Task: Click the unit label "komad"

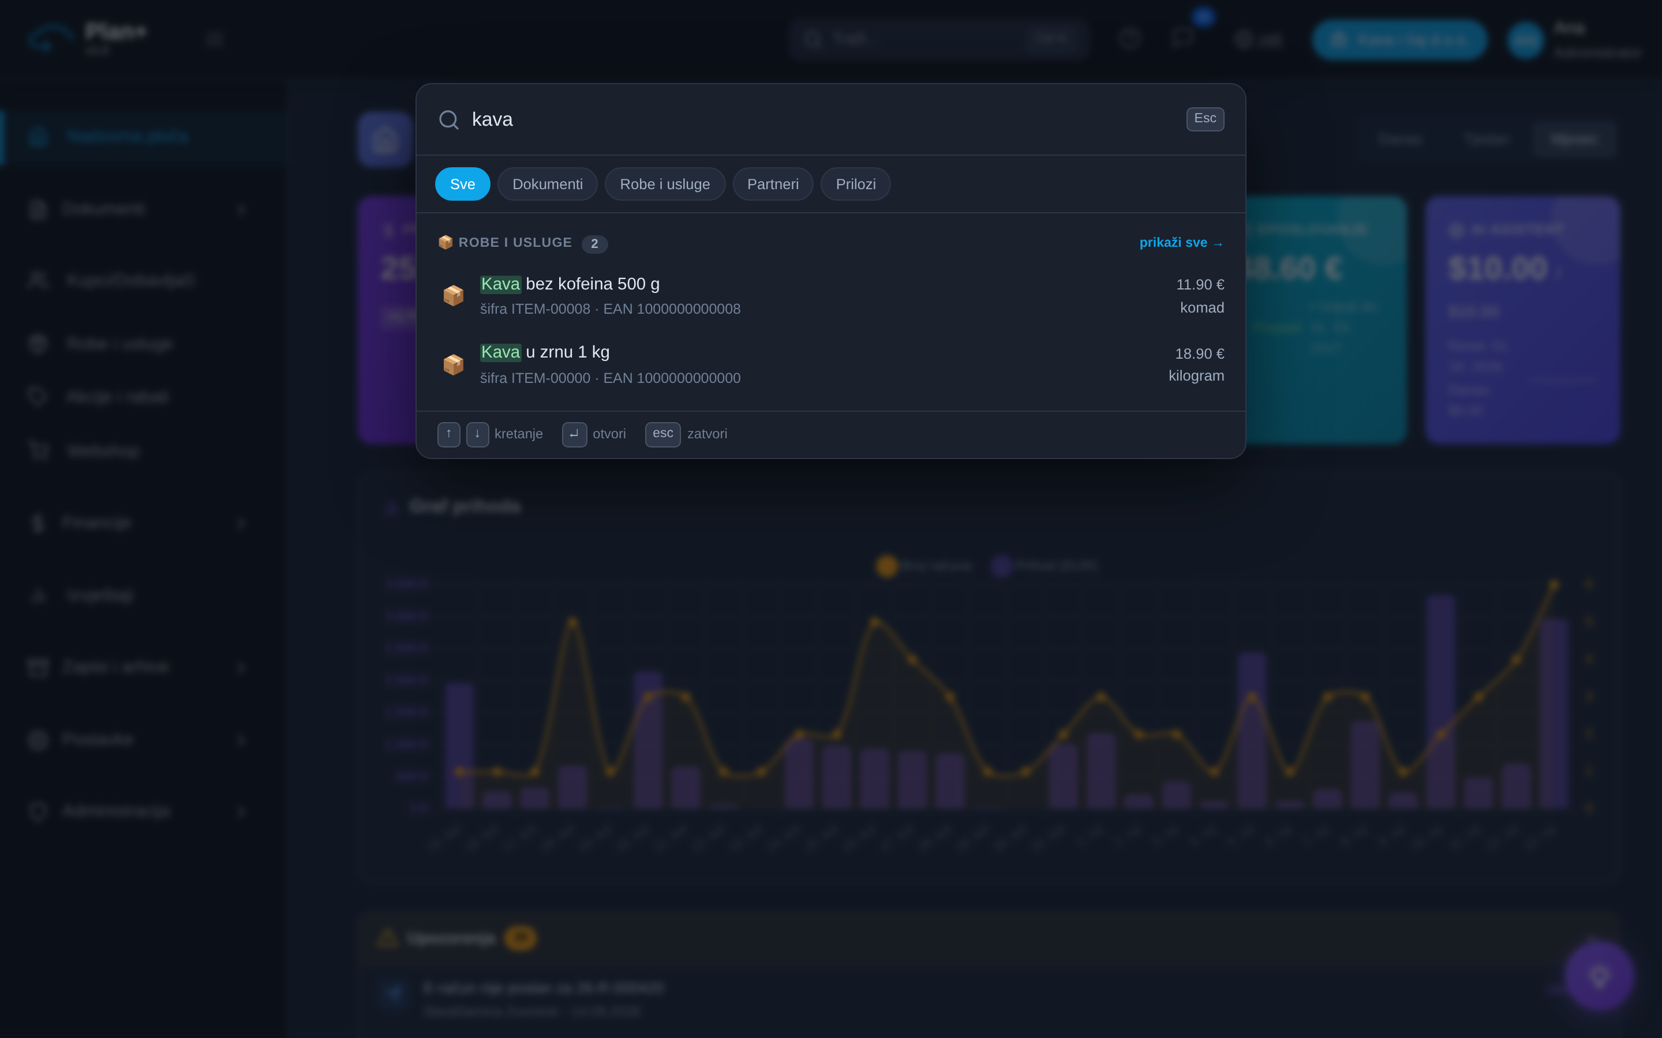Action: (1202, 307)
